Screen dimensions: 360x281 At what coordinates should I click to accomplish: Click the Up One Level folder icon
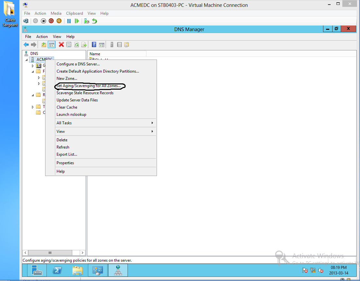[x=43, y=44]
